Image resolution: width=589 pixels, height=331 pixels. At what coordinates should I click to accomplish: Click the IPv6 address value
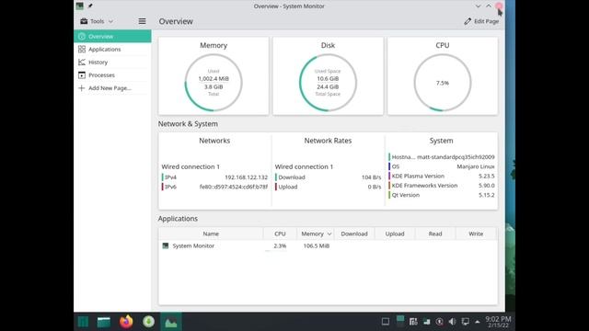click(234, 187)
